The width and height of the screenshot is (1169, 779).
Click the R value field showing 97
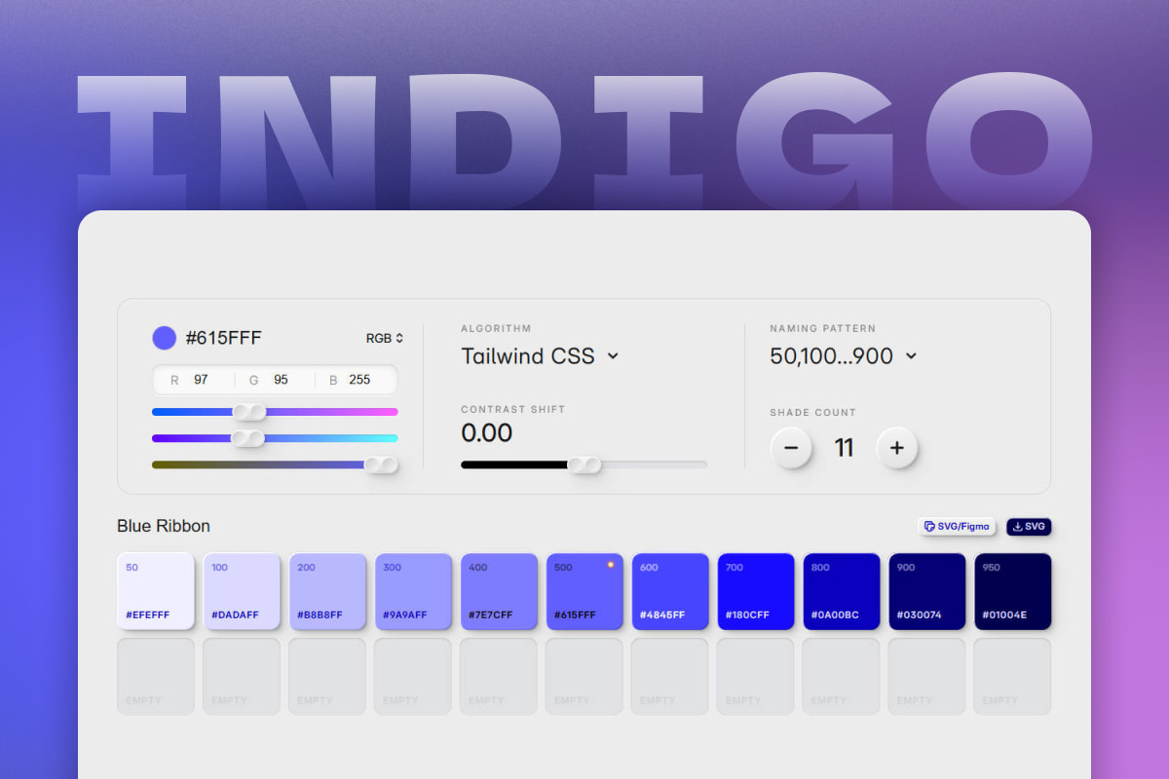tap(201, 380)
